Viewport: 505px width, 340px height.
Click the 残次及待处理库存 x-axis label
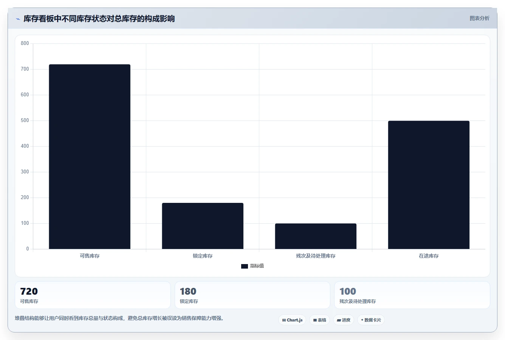click(x=316, y=256)
